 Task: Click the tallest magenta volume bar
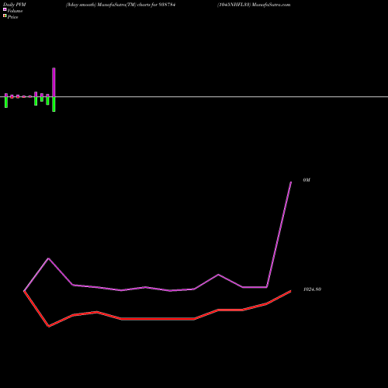[54, 82]
